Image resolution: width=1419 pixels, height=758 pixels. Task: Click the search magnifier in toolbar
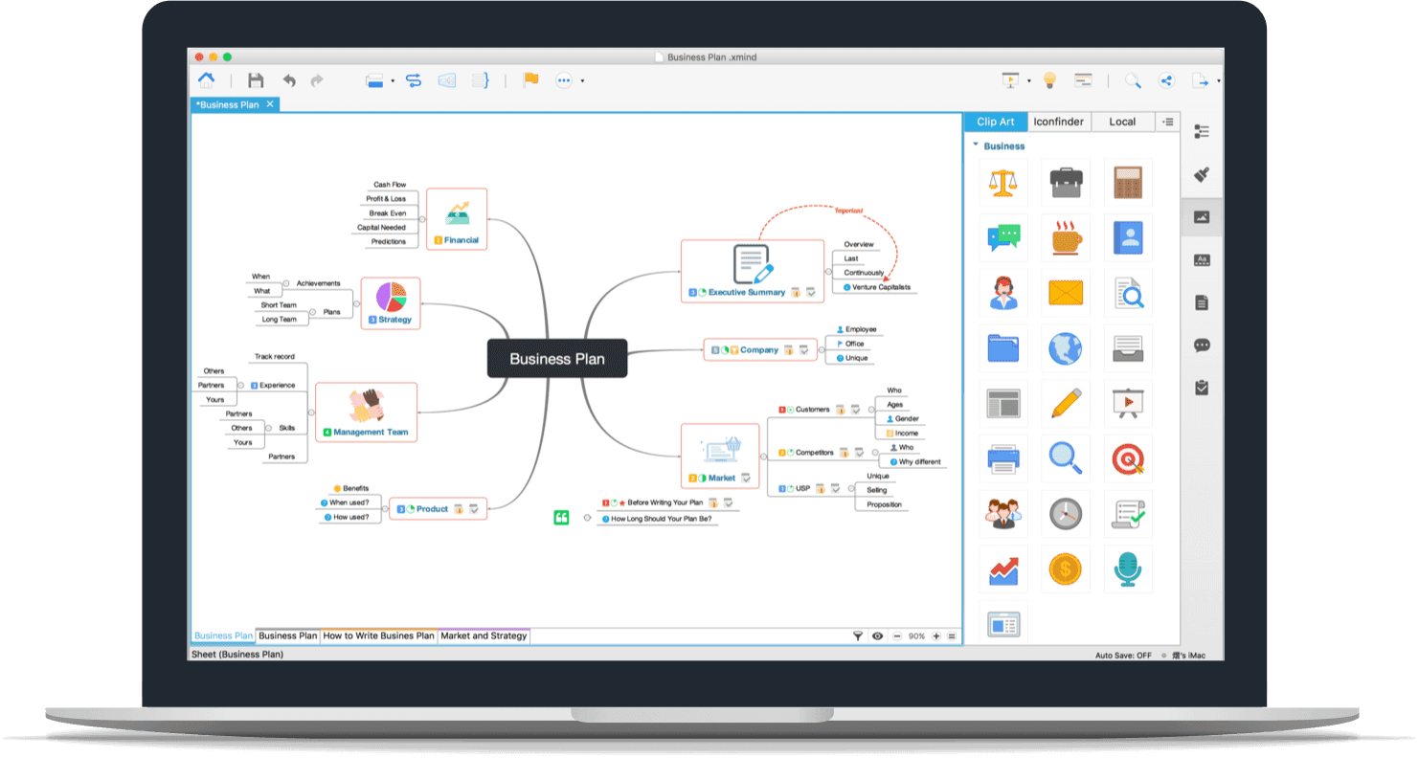point(1133,81)
